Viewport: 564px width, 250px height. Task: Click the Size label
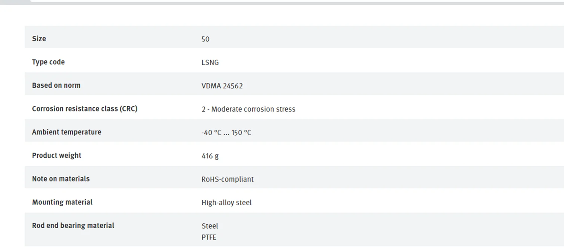[39, 38]
